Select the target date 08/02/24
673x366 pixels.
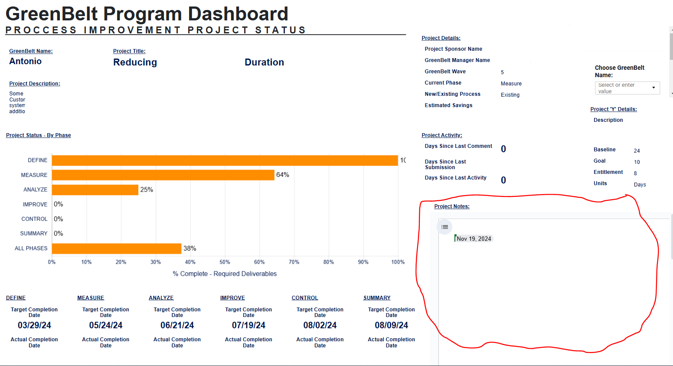point(320,325)
